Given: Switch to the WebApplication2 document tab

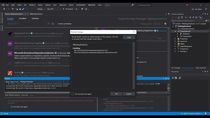Looking at the screenshot, I should pyautogui.click(x=36, y=14).
